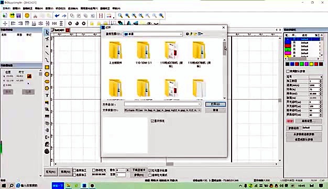Click the orange circle icon in main toolbar
The width and height of the screenshot is (328, 189).
click(x=27, y=16)
